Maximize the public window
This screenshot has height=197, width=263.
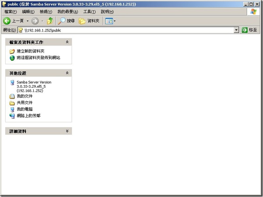point(251,4)
